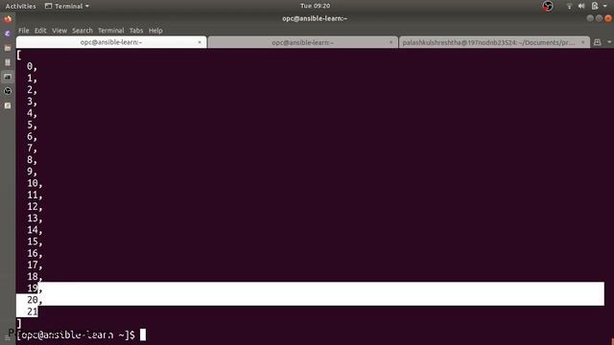Screen dimensions: 614x345
Task: Click the battery status icon
Action: pos(595,6)
